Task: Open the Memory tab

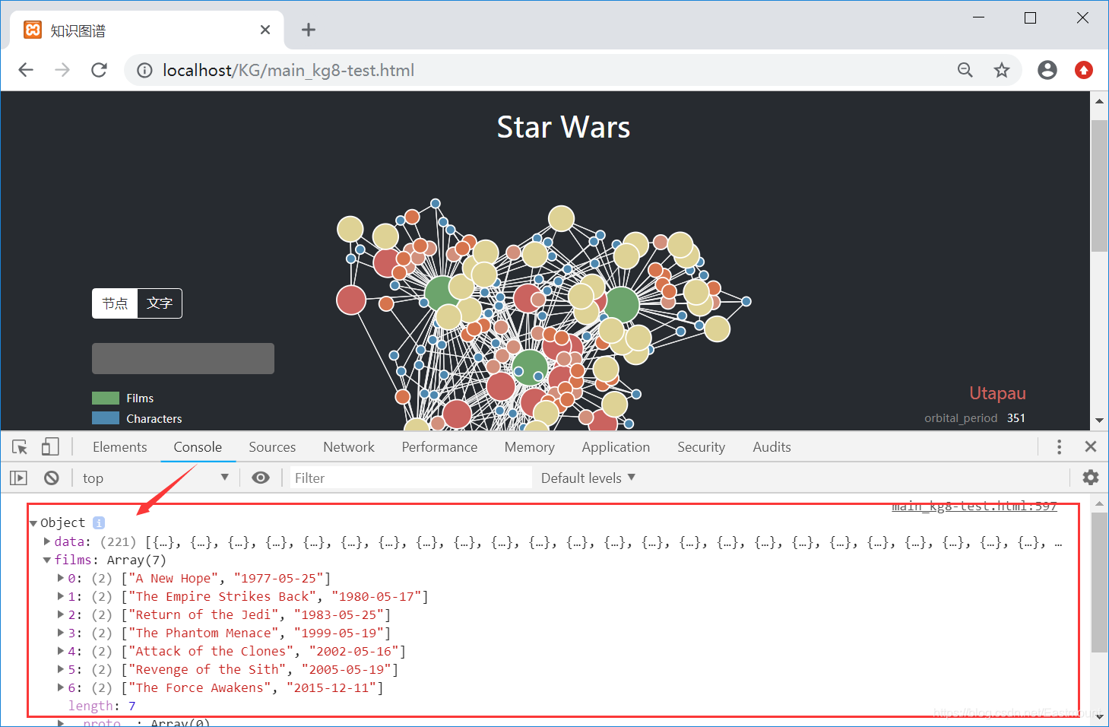Action: coord(530,447)
